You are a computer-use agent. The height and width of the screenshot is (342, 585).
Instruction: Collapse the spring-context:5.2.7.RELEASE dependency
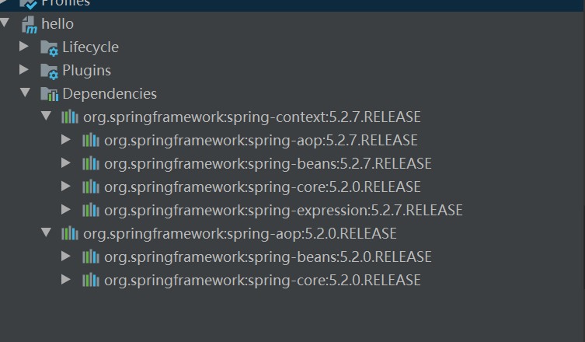(x=47, y=116)
